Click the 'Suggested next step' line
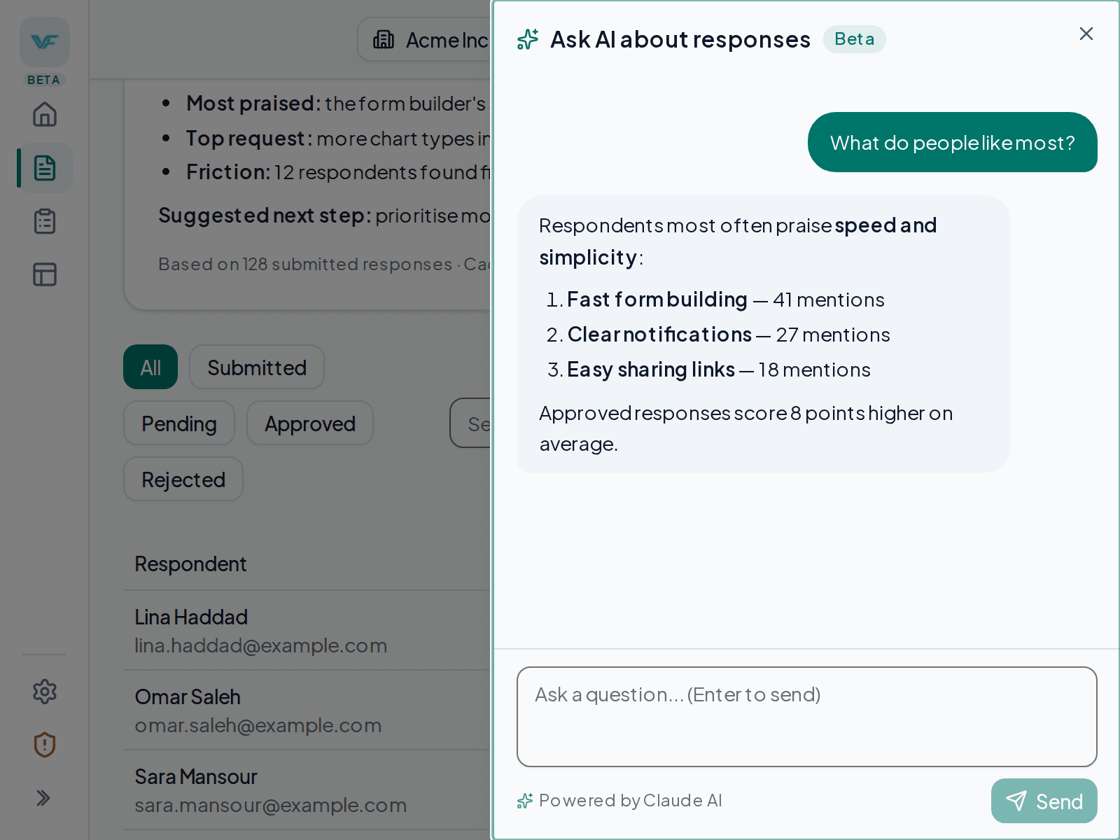 pos(323,215)
